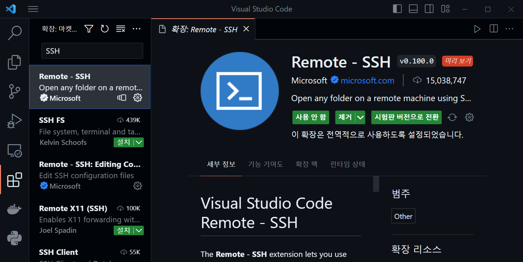Open manage gear for Remote - SSH: Editing Config
The height and width of the screenshot is (262, 523).
click(137, 186)
